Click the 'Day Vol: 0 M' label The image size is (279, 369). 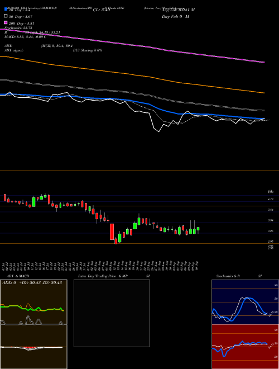point(175,17)
